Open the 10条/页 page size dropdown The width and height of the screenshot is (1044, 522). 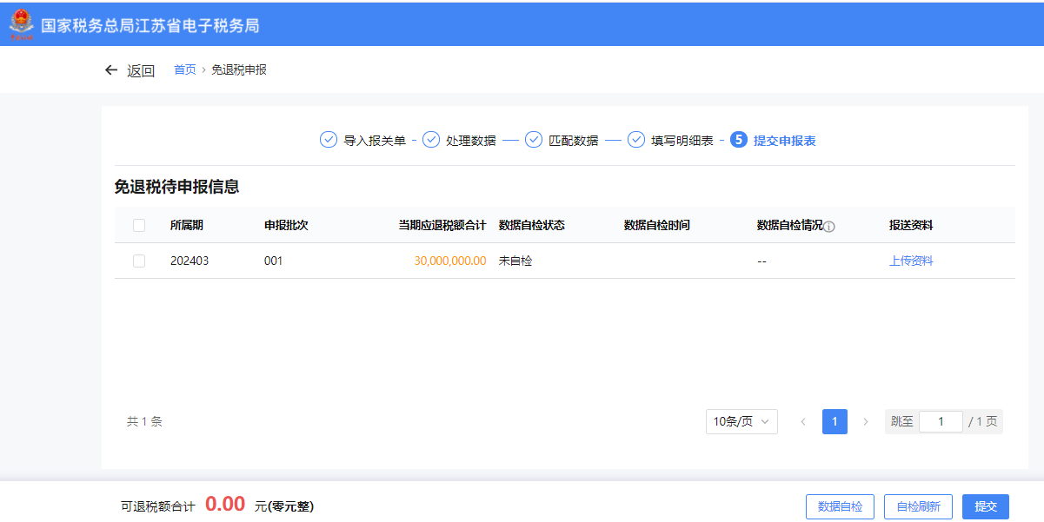741,421
